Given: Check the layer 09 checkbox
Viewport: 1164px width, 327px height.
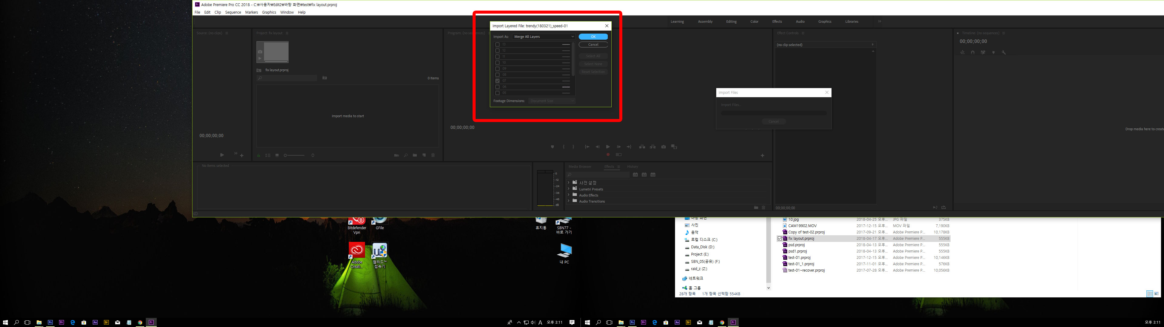Looking at the screenshot, I should pos(497,69).
